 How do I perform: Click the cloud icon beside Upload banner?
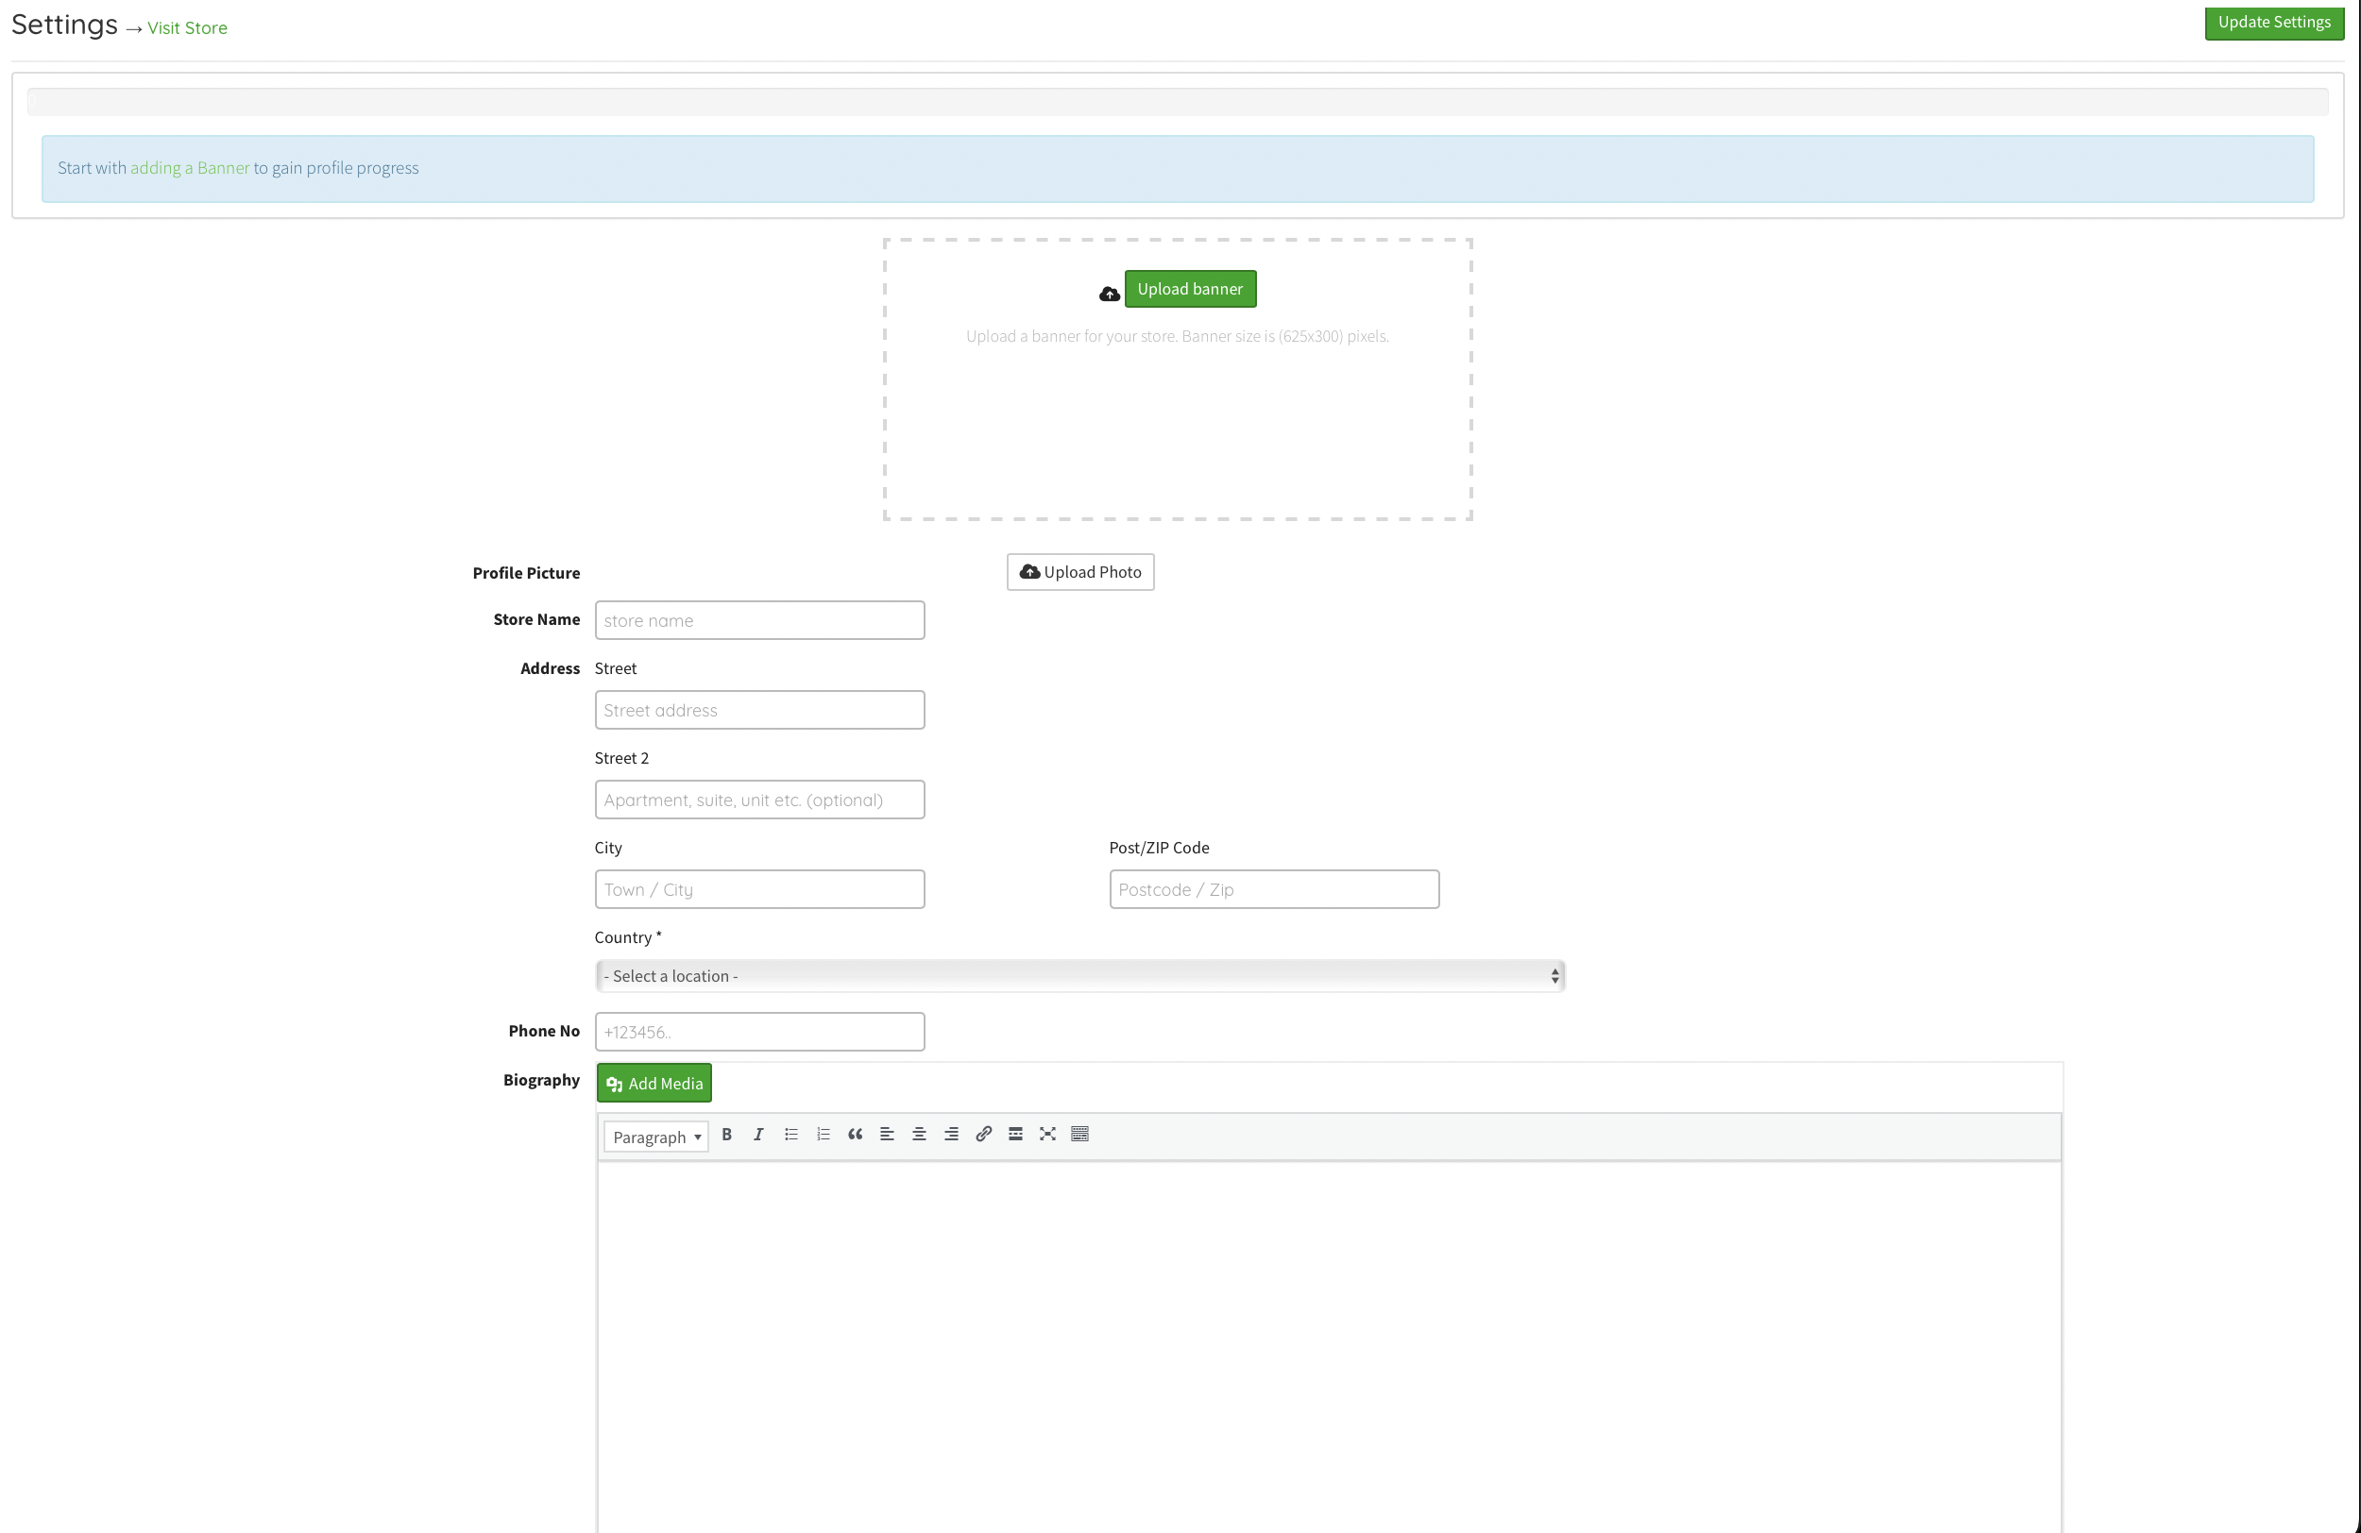click(1110, 294)
